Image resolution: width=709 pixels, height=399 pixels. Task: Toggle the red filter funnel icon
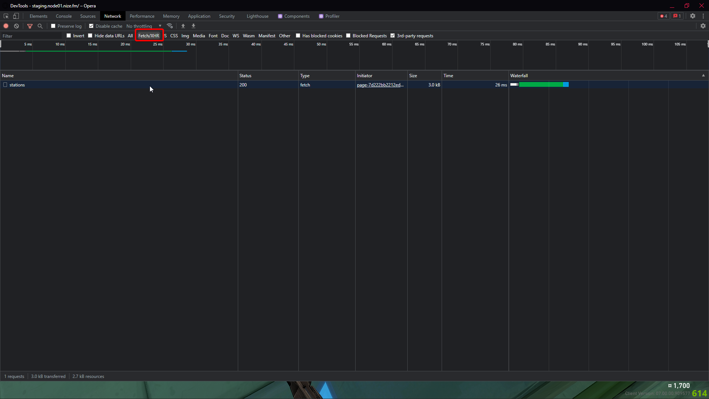coord(30,26)
